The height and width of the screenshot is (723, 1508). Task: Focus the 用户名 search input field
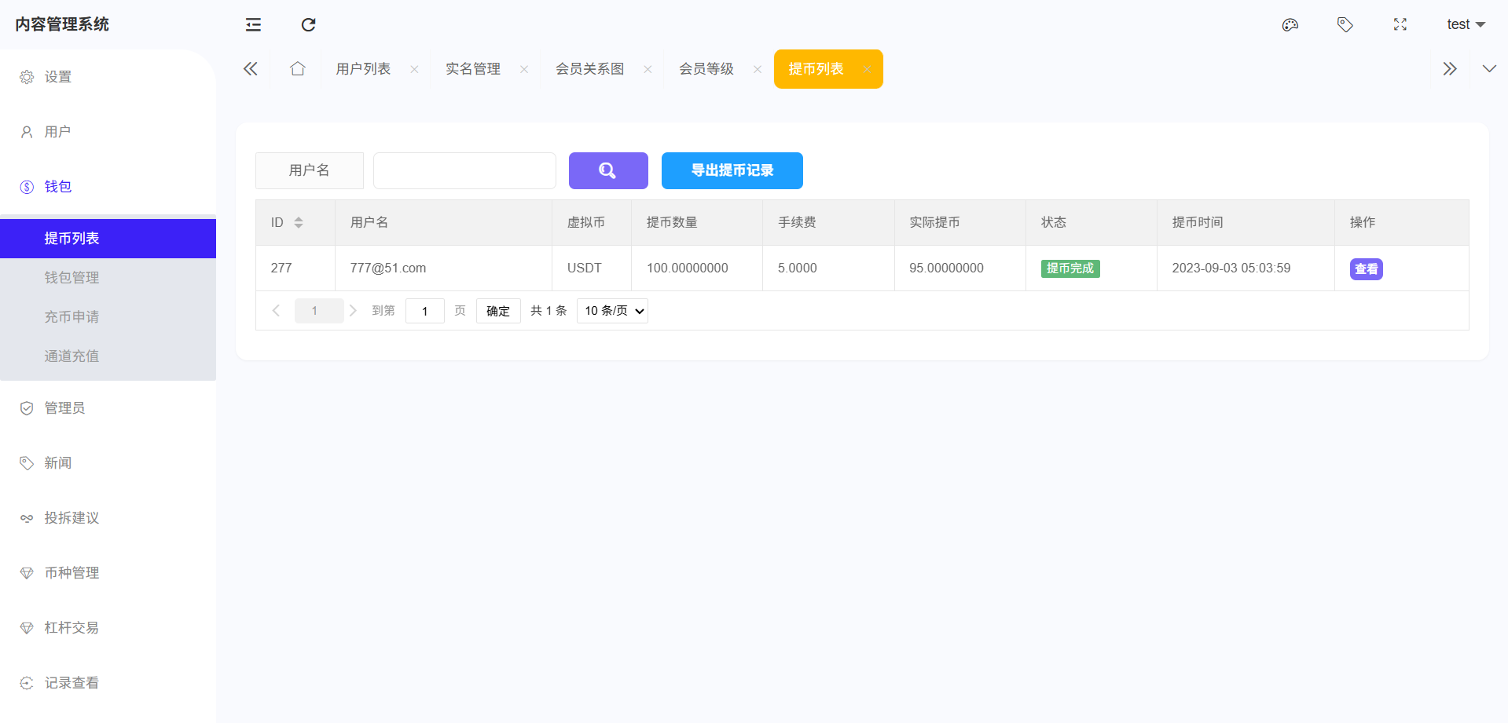click(x=464, y=170)
